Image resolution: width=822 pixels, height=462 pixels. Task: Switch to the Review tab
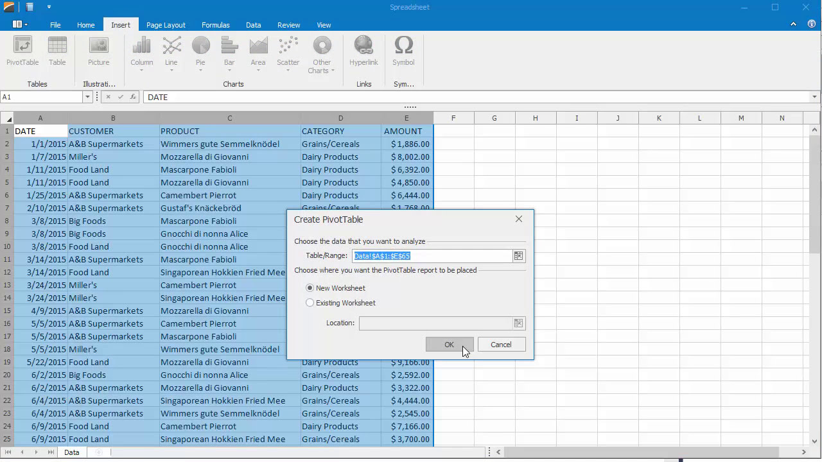[288, 25]
